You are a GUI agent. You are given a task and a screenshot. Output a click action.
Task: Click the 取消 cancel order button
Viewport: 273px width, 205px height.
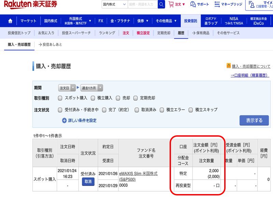88,182
